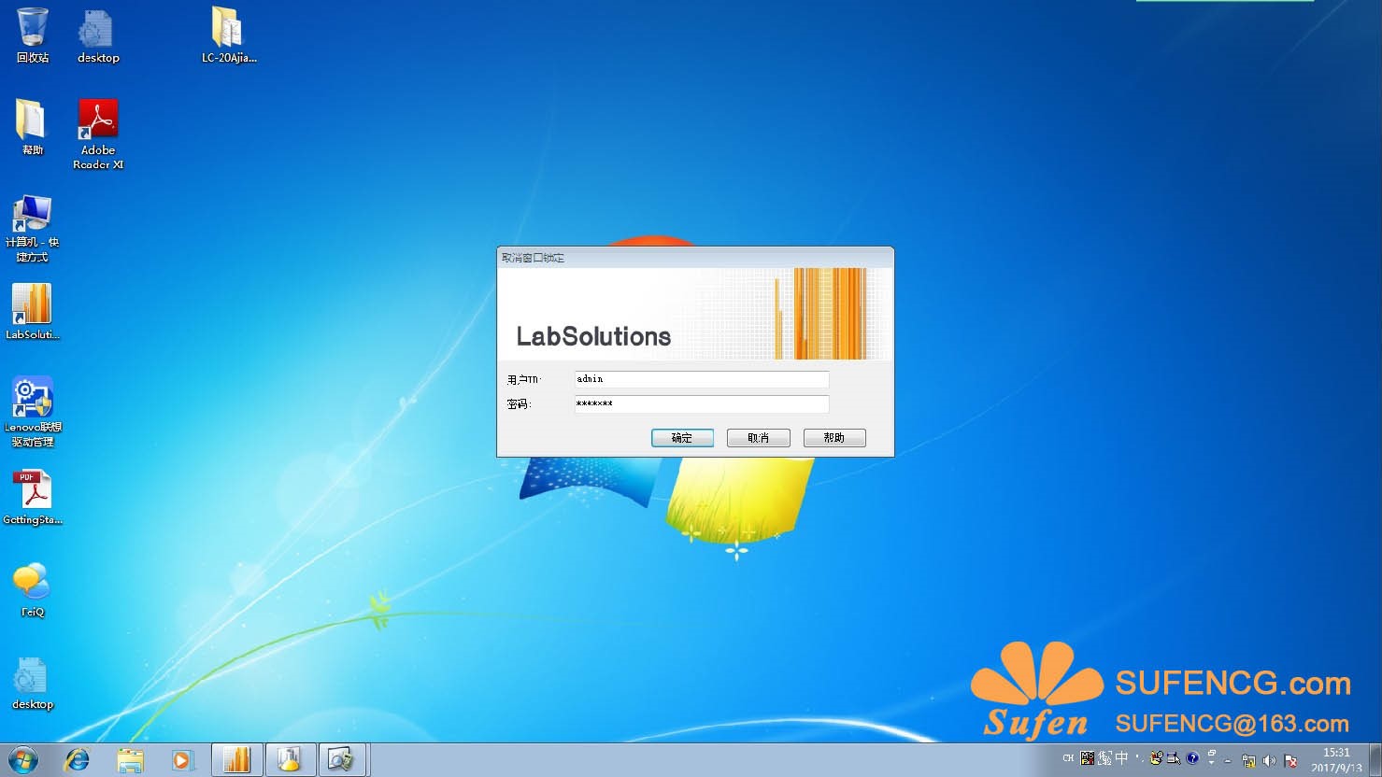Screen dimensions: 1382x777
Task: Open Windows Explorer from taskbar
Action: (130, 760)
